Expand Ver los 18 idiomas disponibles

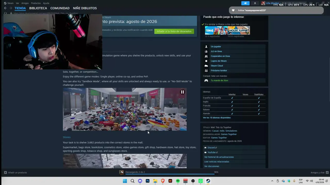217,118
